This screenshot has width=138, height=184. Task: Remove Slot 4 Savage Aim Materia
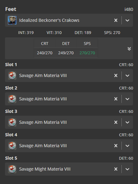(x=116, y=146)
